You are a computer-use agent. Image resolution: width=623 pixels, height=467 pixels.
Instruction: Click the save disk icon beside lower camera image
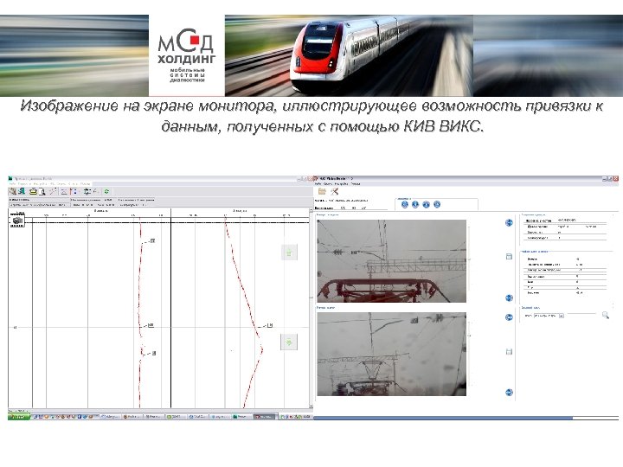click(x=509, y=351)
